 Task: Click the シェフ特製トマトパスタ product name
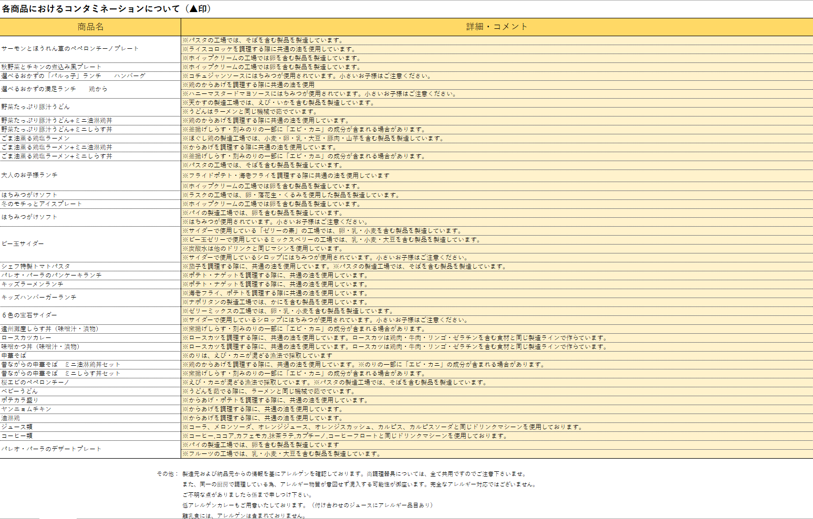(x=36, y=267)
